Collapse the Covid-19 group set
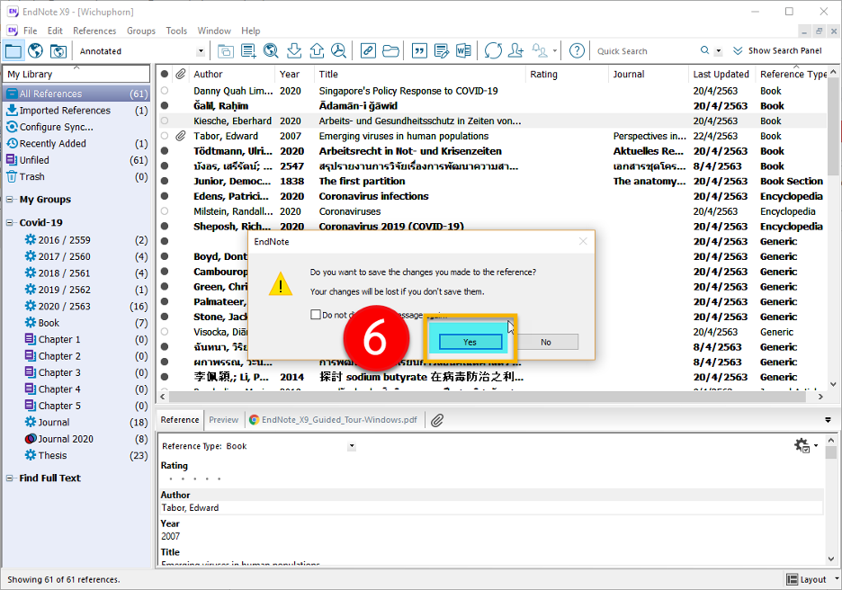The height and width of the screenshot is (590, 842). [x=11, y=223]
